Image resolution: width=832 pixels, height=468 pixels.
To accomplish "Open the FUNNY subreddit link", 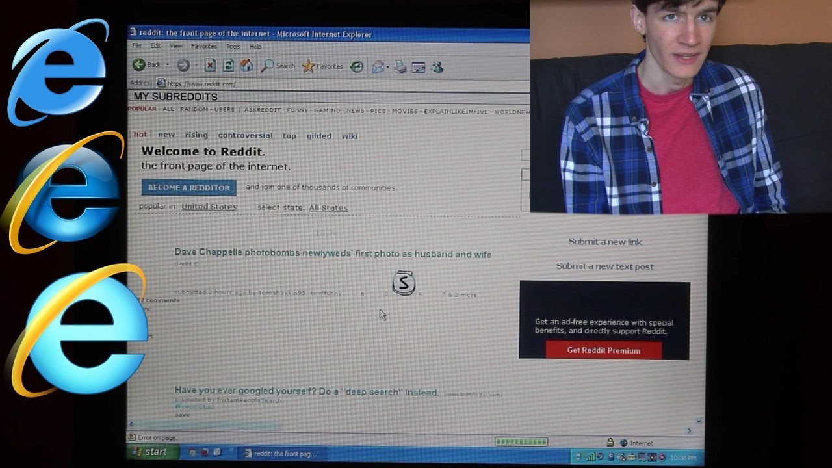I will [298, 110].
